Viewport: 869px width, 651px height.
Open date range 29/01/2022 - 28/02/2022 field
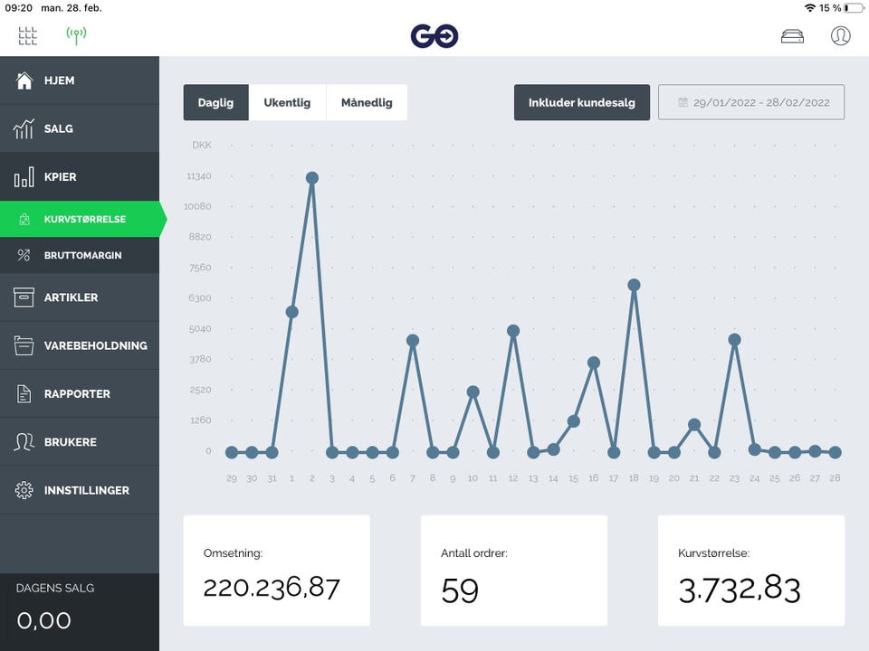click(x=751, y=102)
